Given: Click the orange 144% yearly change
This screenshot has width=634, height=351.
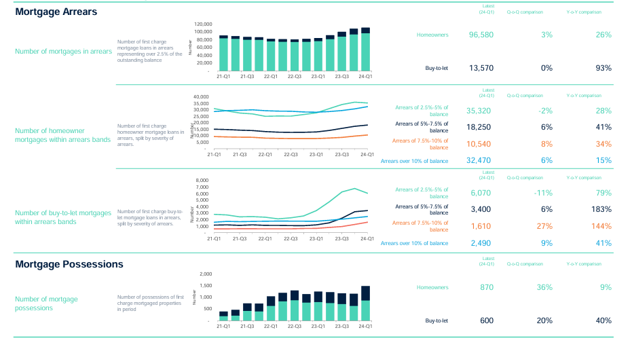Looking at the screenshot, I should [x=601, y=226].
